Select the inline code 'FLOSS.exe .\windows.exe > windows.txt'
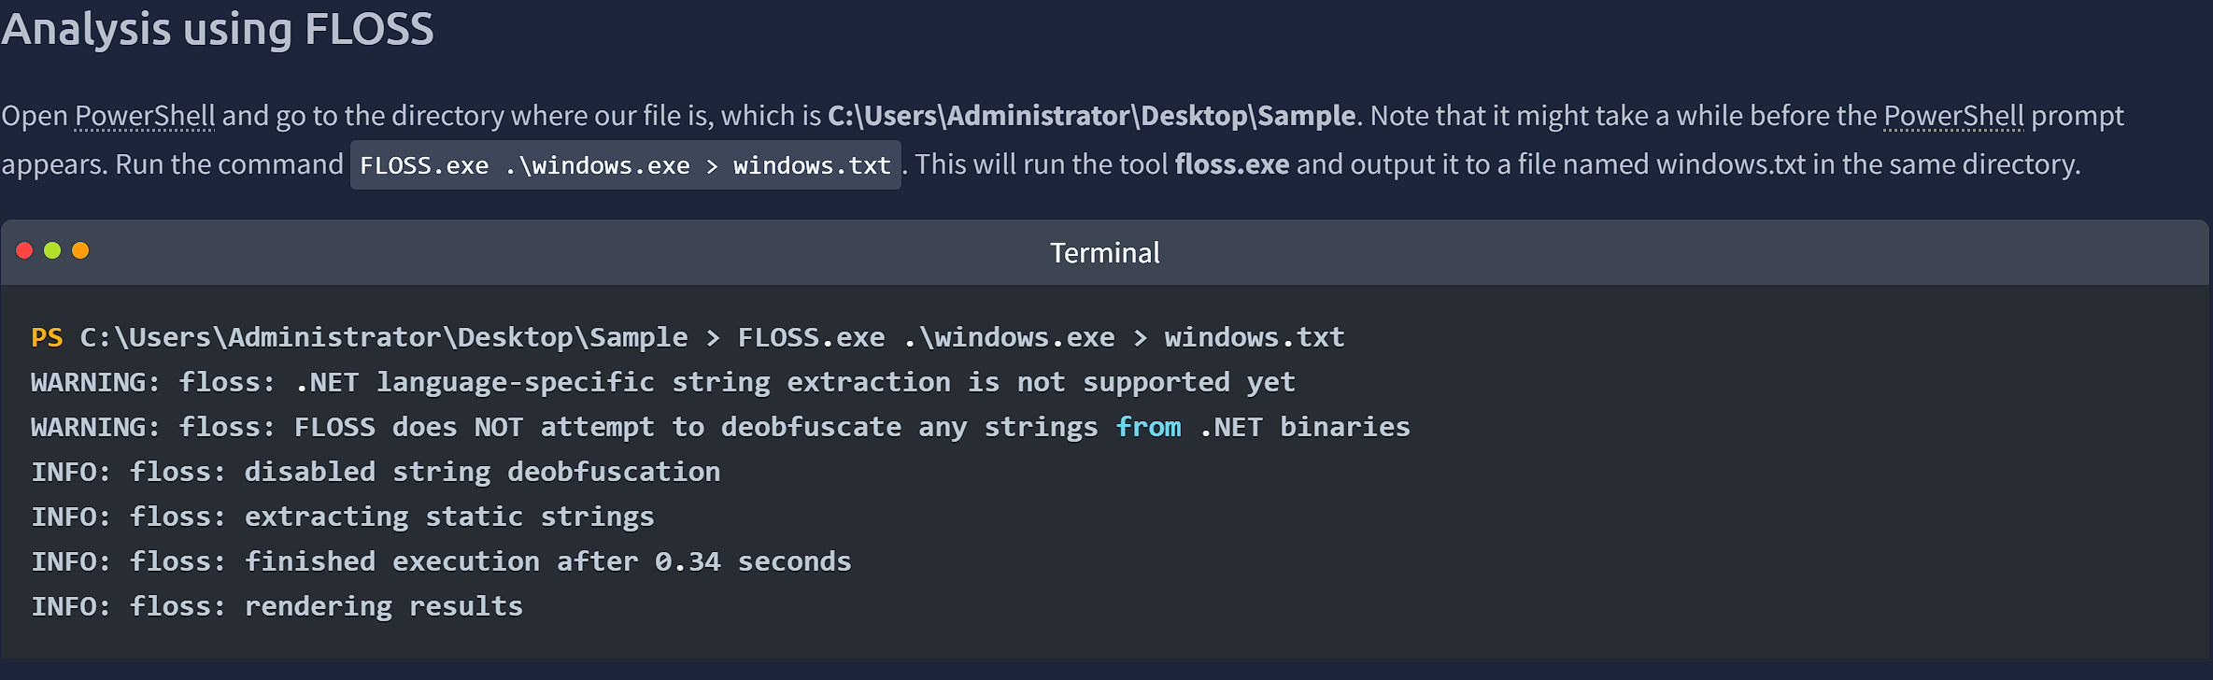 coord(625,165)
